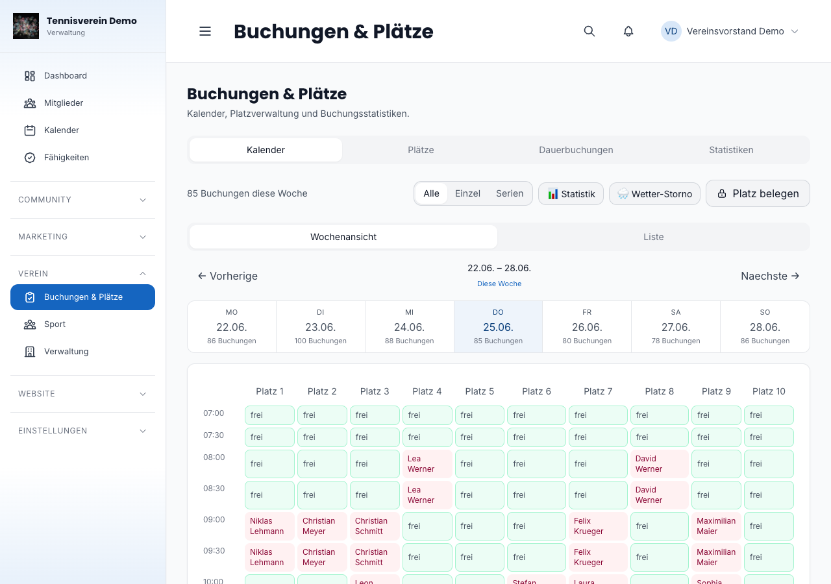Click the VD user avatar
This screenshot has height=584, width=831.
(x=671, y=31)
